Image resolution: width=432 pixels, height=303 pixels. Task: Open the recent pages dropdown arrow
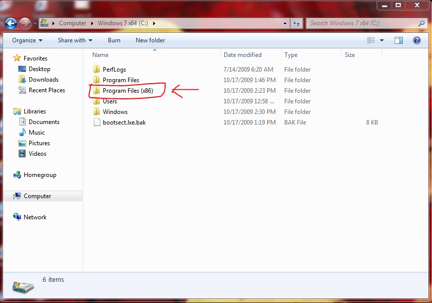click(x=35, y=23)
